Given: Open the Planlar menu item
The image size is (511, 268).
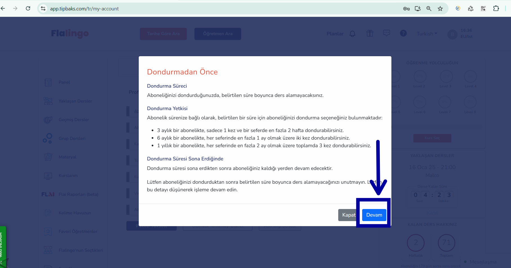Looking at the screenshot, I should click(x=335, y=34).
